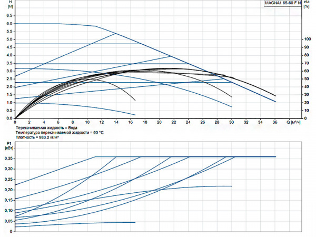Click the 20 tick on the flow axis
The image size is (316, 237).
point(160,122)
